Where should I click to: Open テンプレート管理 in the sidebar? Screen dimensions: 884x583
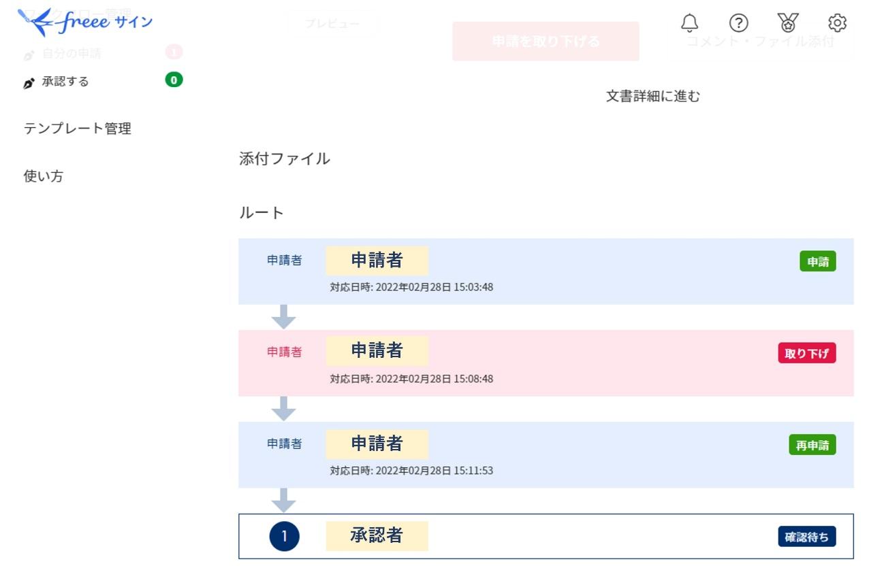pos(78,129)
